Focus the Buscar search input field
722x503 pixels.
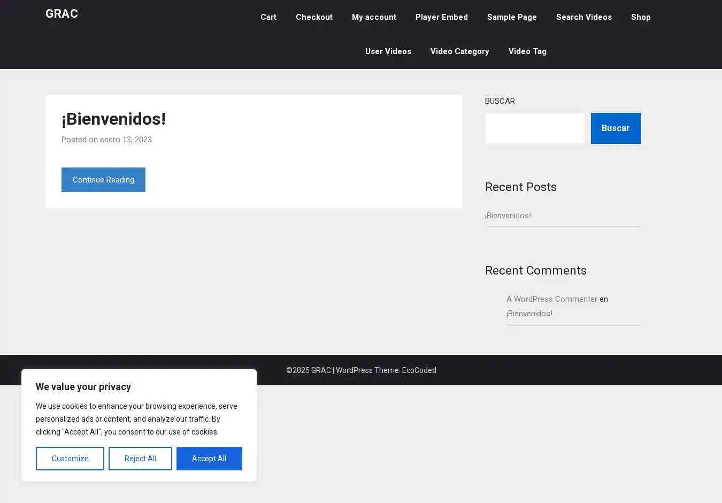pyautogui.click(x=535, y=128)
